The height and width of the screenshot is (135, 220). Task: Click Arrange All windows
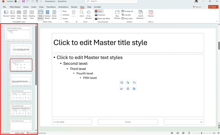pos(127,11)
